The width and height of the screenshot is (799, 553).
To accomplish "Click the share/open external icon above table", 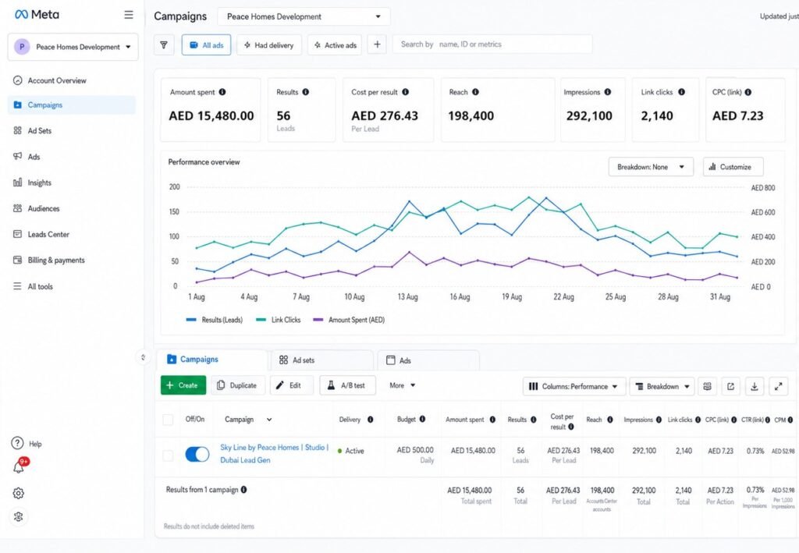I will (730, 387).
